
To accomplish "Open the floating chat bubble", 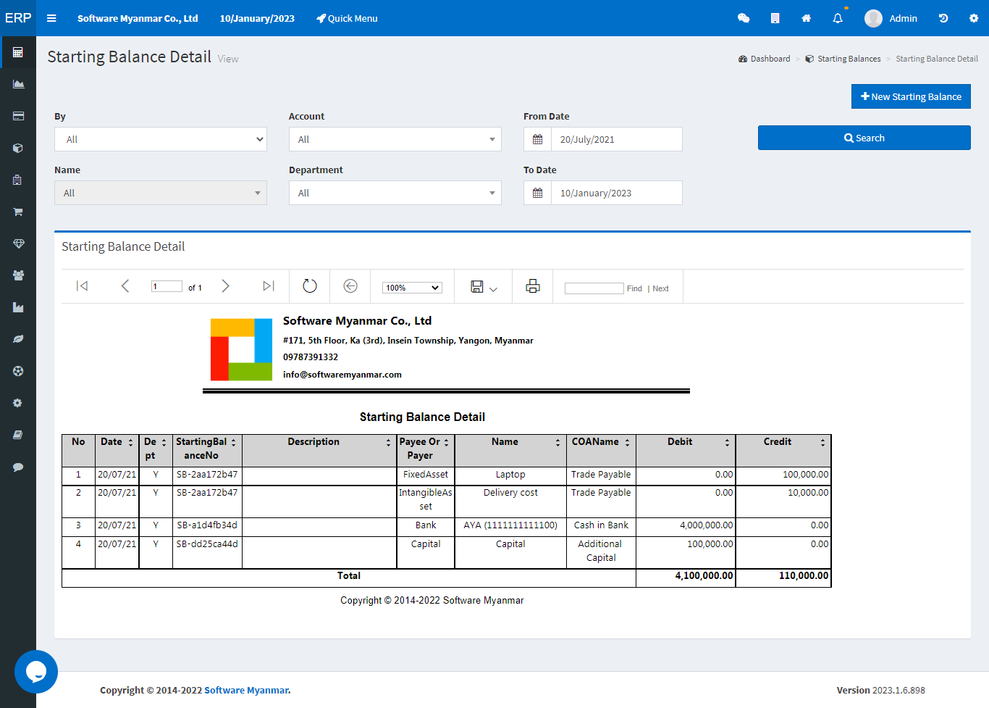I will coord(36,672).
